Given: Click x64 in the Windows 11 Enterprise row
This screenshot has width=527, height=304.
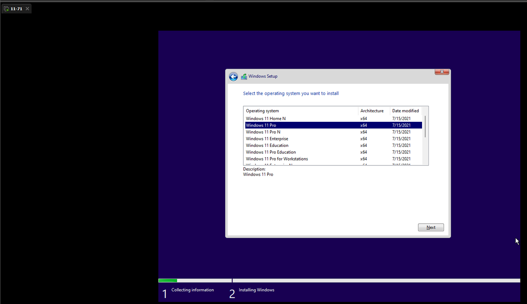Looking at the screenshot, I should coord(364,139).
